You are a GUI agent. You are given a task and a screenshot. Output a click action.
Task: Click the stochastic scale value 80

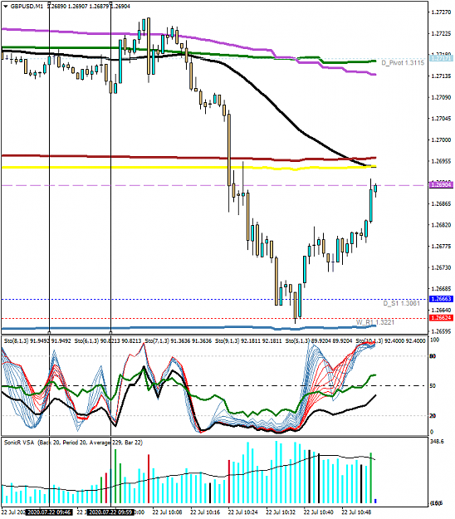pyautogui.click(x=433, y=356)
